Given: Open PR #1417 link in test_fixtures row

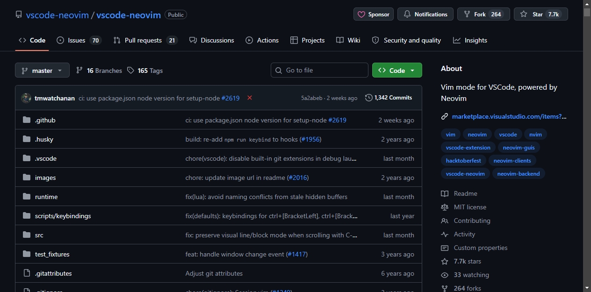Looking at the screenshot, I should point(297,254).
